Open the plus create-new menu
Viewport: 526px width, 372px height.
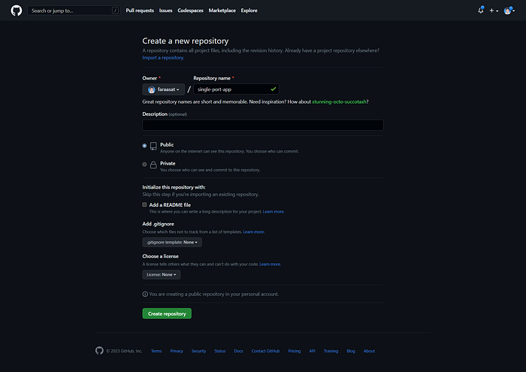pos(494,11)
